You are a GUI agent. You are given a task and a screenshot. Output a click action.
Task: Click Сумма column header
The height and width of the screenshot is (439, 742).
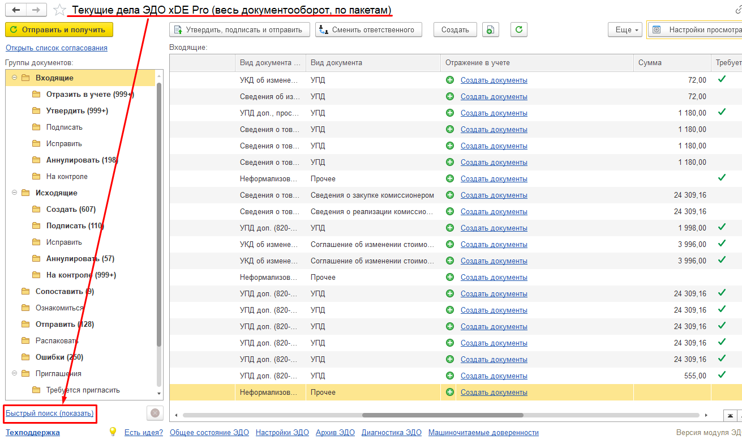pos(672,62)
